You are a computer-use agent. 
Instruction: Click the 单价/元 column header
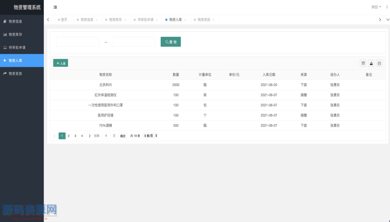click(234, 75)
